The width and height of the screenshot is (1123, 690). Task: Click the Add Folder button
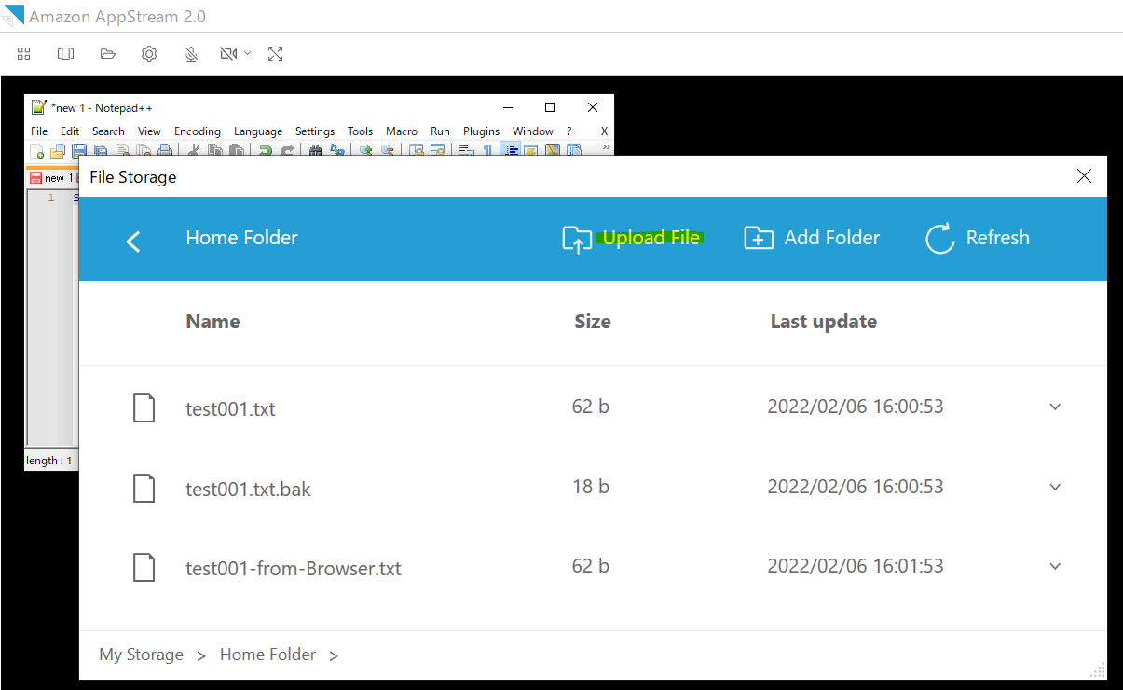pos(812,239)
